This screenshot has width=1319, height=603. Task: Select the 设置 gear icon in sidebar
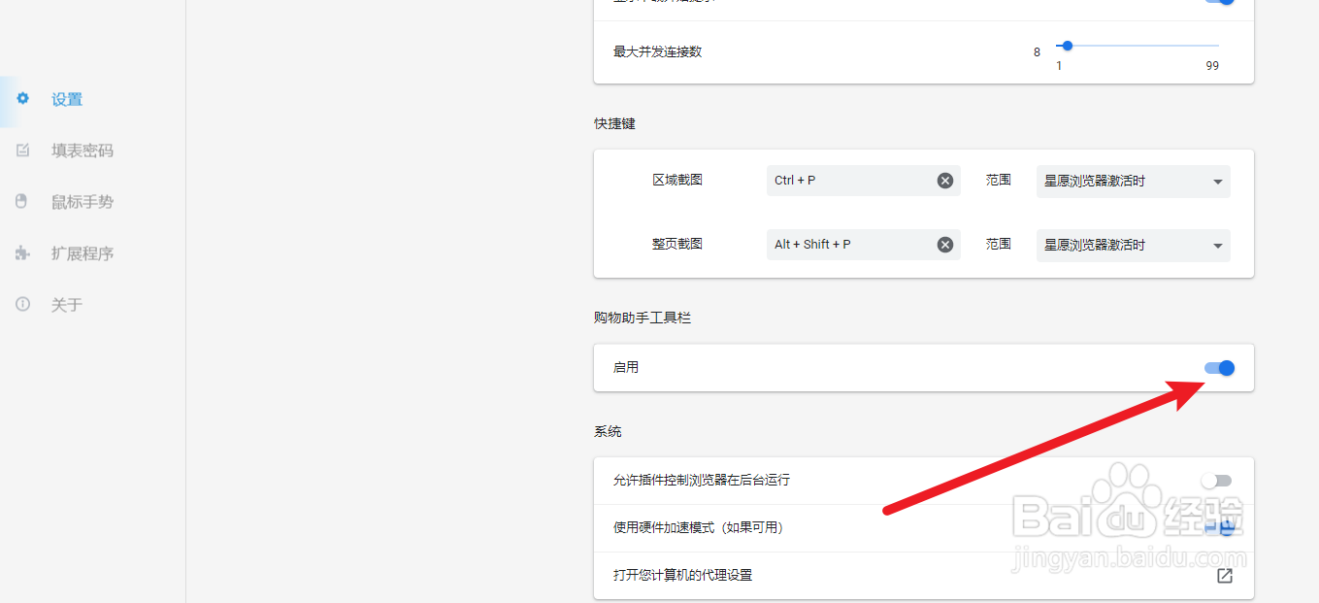click(21, 99)
